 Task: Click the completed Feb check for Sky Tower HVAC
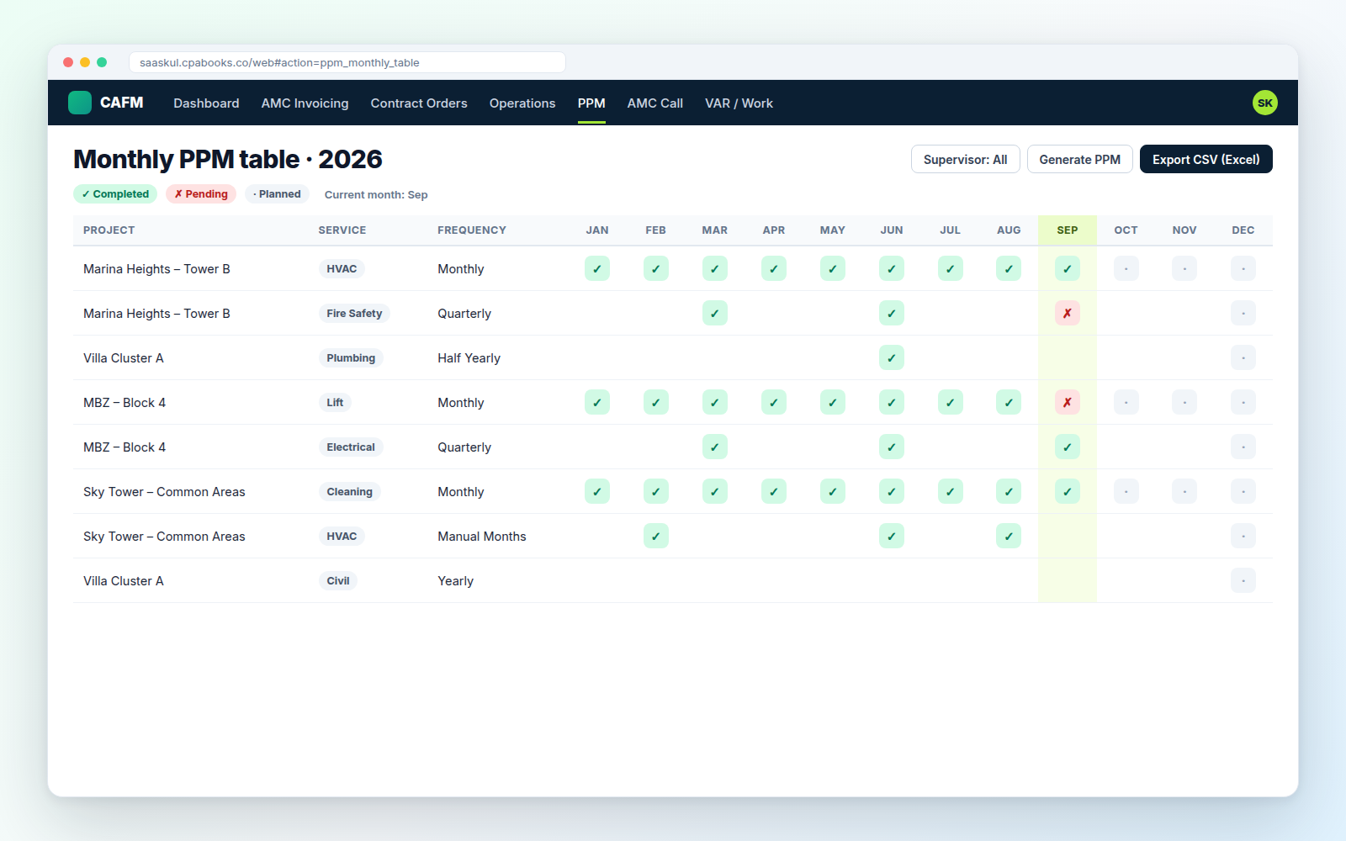pos(656,536)
